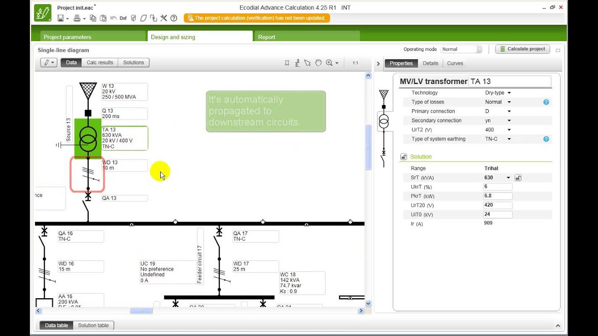The height and width of the screenshot is (336, 598).
Task: Click the Dxf export icon
Action: coord(123,18)
